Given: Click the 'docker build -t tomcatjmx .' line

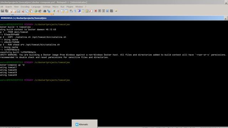Looking at the screenshot, I should tap(17, 27).
